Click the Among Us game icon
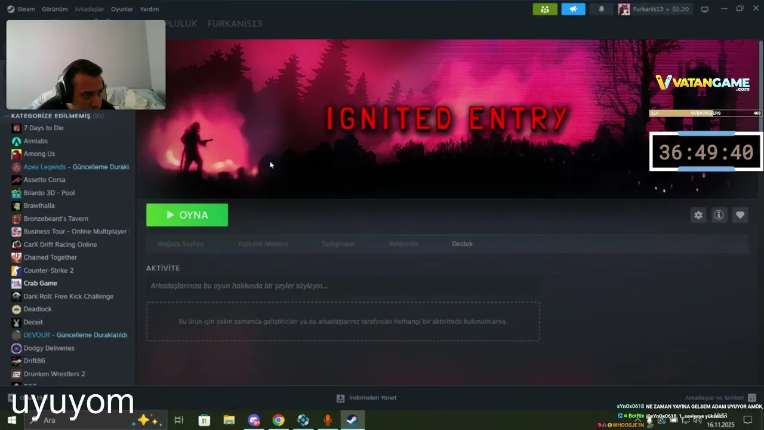The width and height of the screenshot is (764, 430). point(16,154)
